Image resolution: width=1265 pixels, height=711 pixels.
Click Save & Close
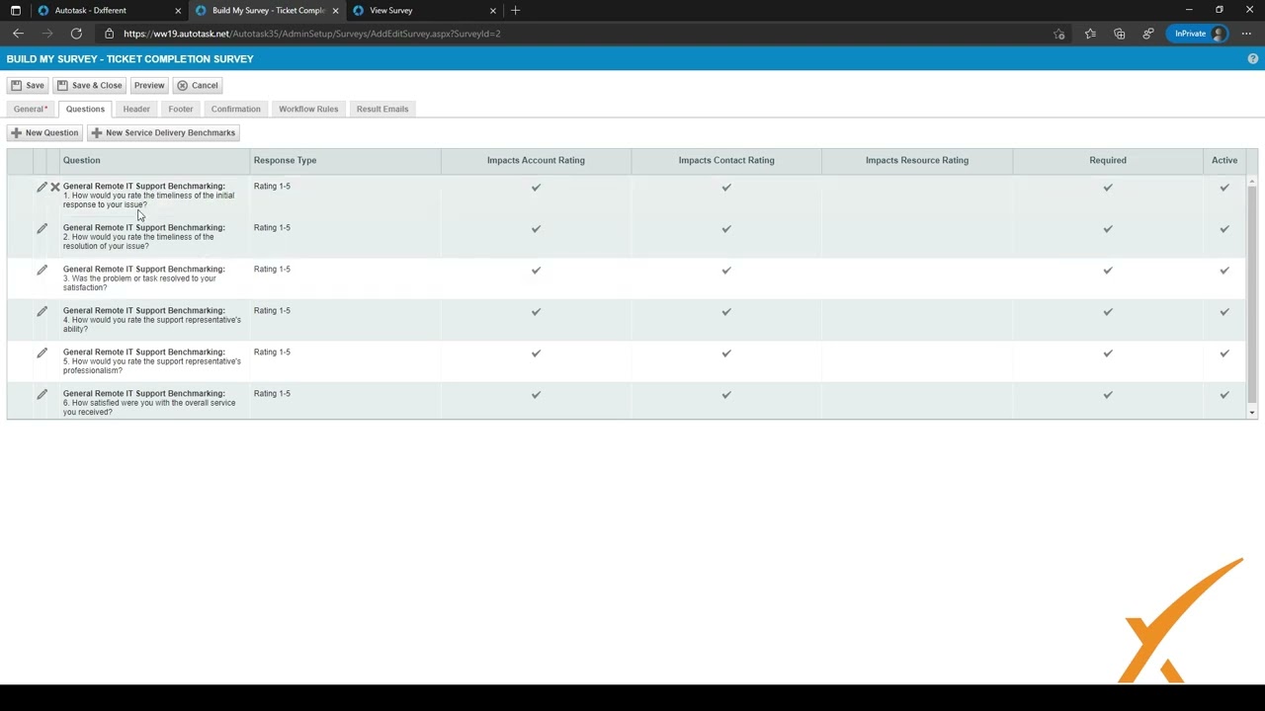pyautogui.click(x=90, y=85)
